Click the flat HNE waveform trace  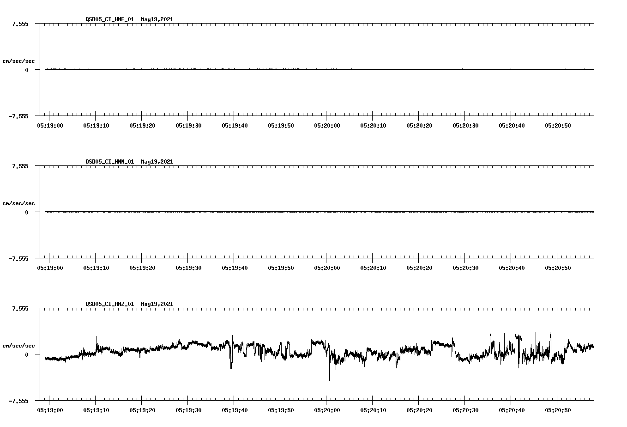pos(277,70)
